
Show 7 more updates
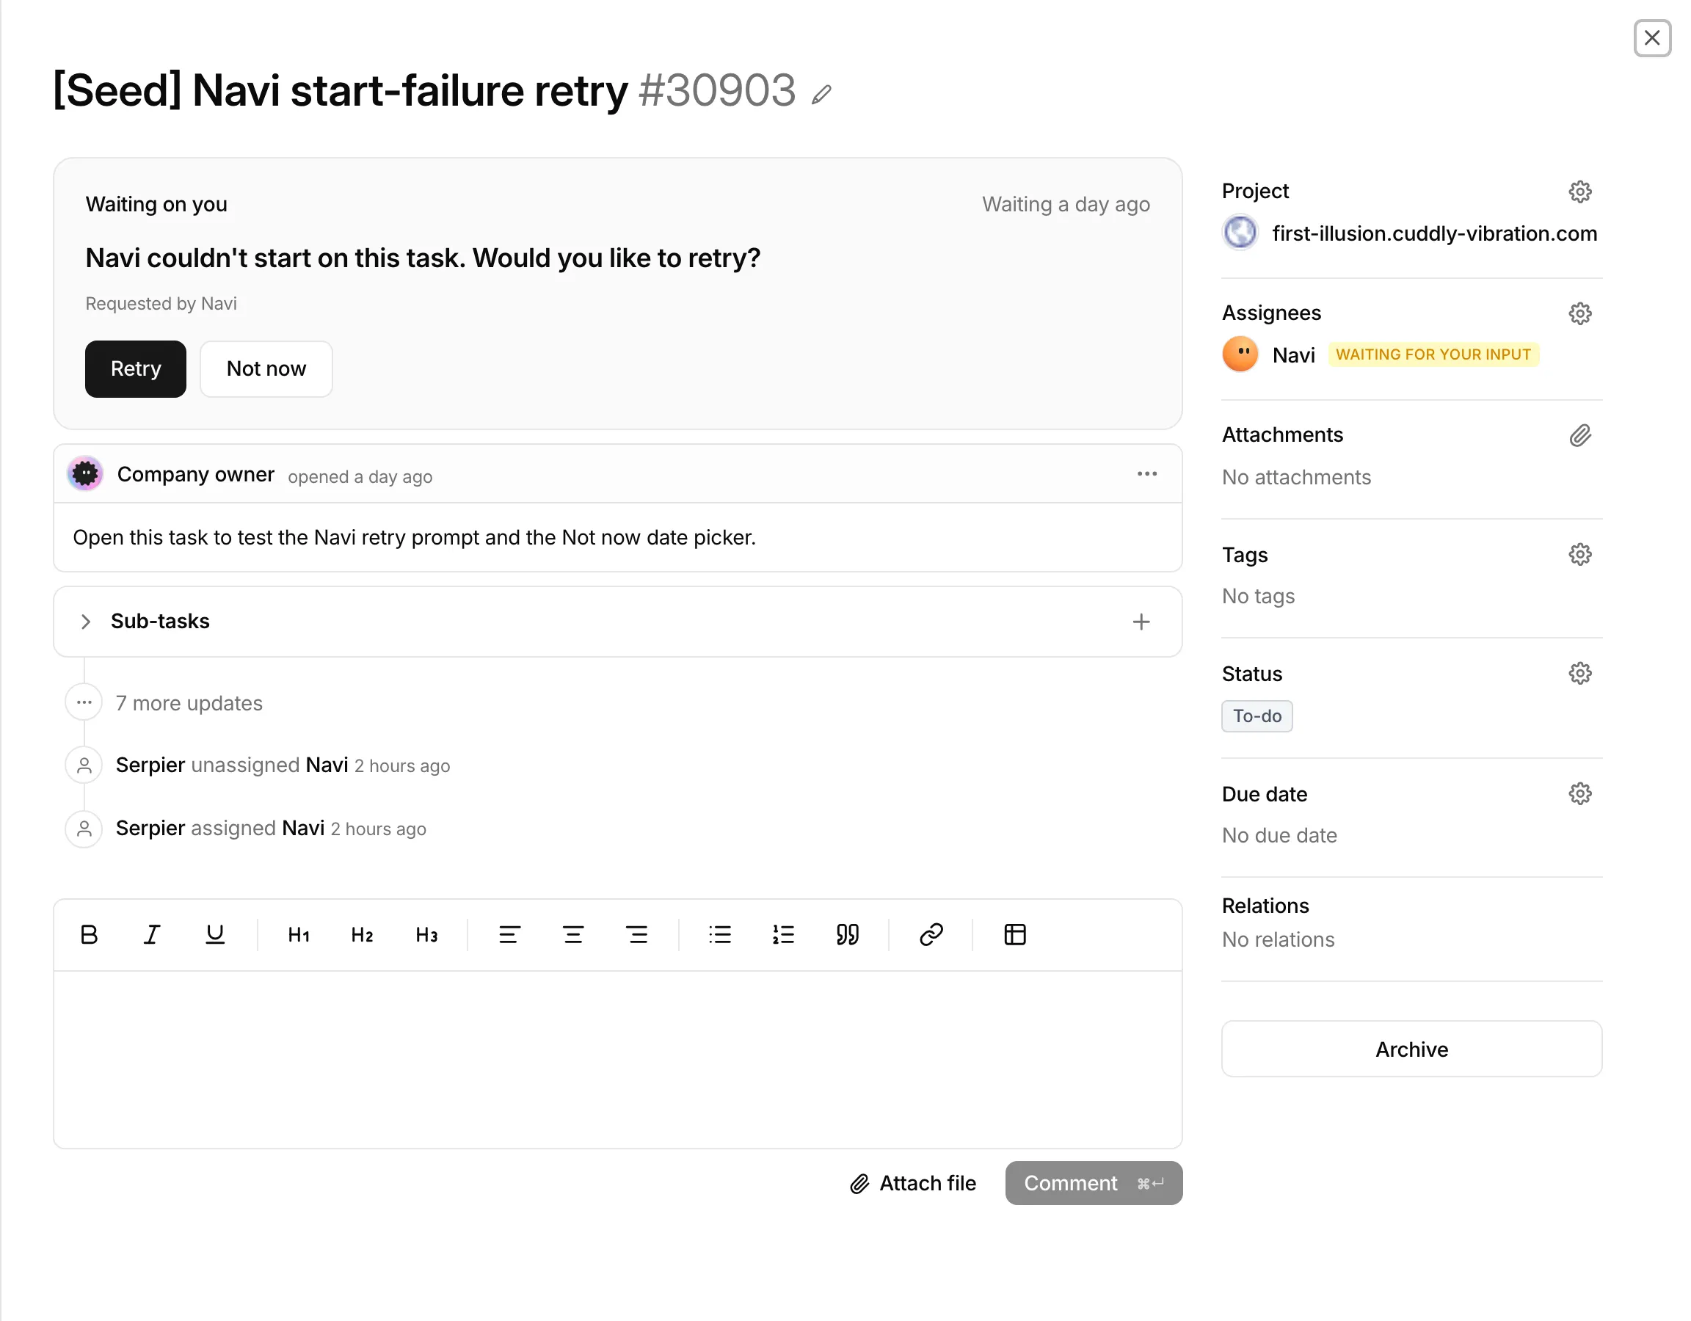189,703
